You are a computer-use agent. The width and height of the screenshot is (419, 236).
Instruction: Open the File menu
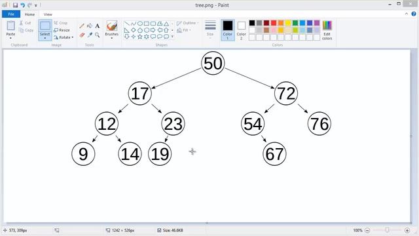pyautogui.click(x=11, y=14)
